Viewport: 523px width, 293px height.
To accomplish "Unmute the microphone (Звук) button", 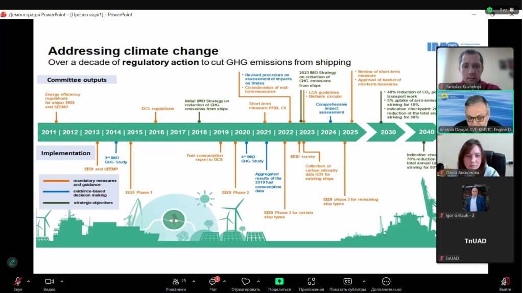I will (x=18, y=282).
